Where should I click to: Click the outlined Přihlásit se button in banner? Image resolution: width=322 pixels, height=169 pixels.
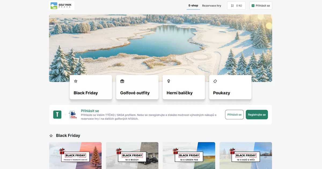(234, 115)
